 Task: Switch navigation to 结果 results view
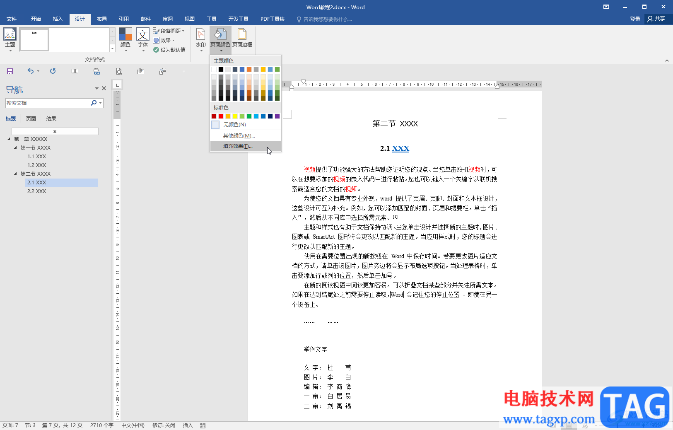(x=51, y=118)
